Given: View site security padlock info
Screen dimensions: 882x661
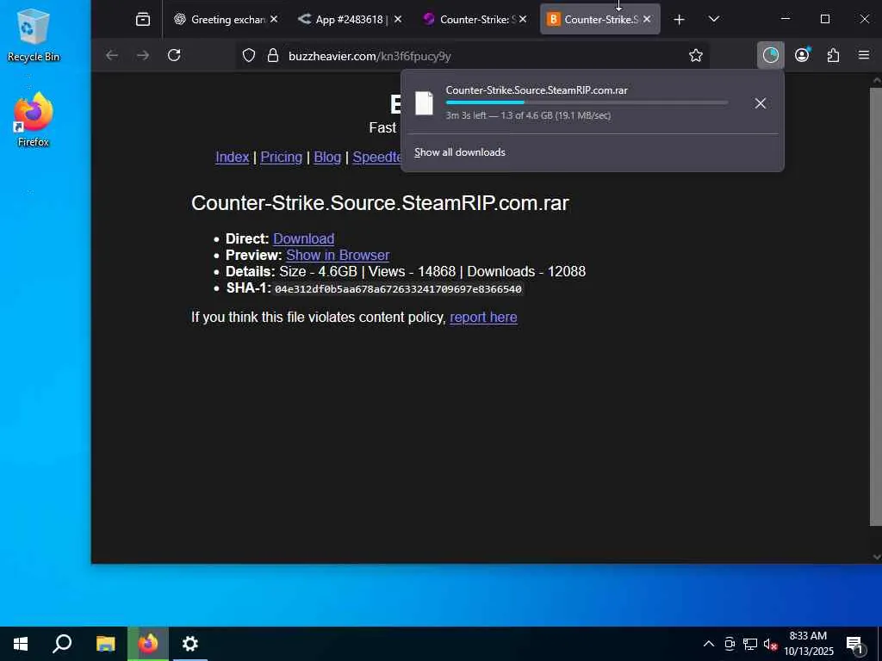Looking at the screenshot, I should point(273,56).
